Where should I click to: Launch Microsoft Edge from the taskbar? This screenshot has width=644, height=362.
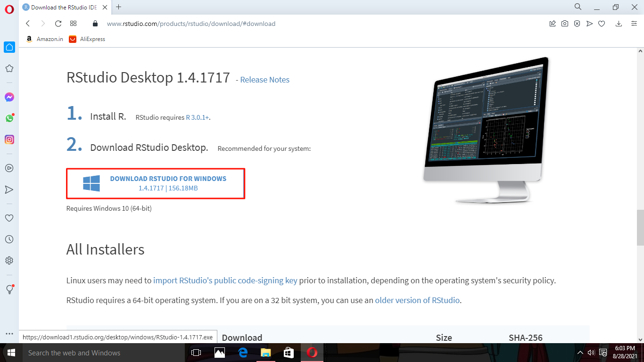pos(242,353)
